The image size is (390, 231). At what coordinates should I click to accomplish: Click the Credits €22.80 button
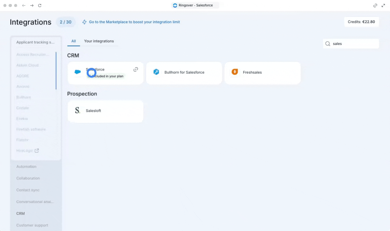click(362, 22)
